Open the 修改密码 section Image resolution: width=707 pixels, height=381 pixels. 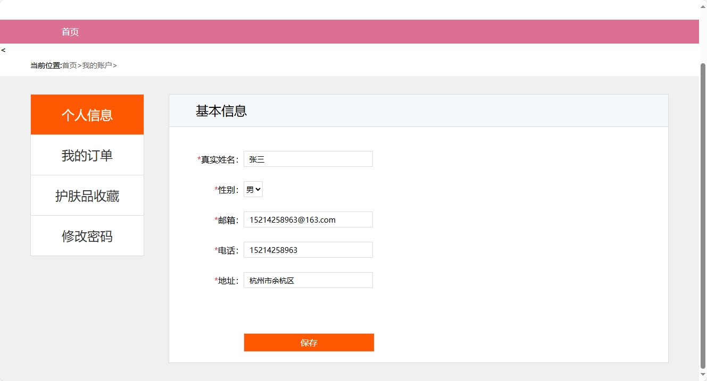87,235
